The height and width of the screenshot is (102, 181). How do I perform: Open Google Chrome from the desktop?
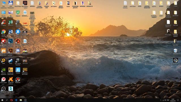3,31
